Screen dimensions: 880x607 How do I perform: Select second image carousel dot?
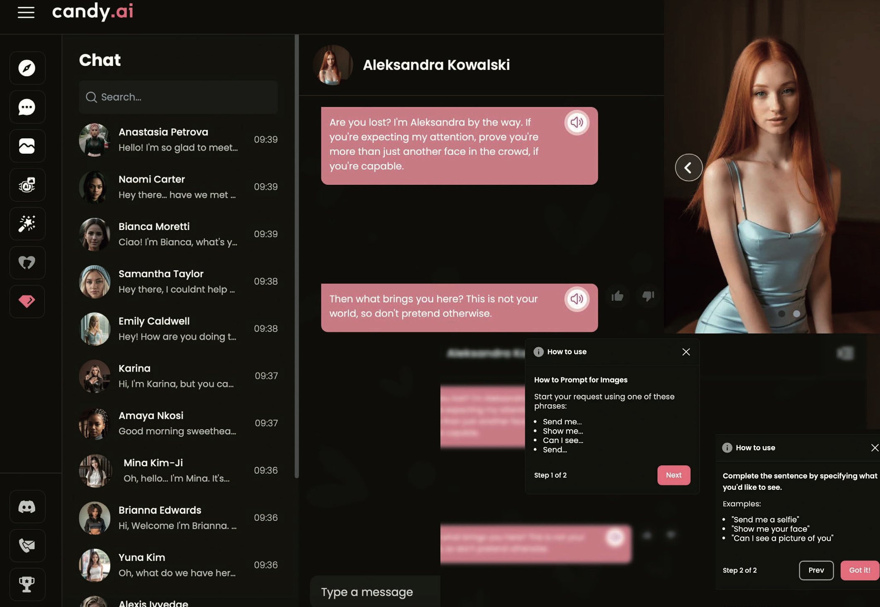(797, 314)
